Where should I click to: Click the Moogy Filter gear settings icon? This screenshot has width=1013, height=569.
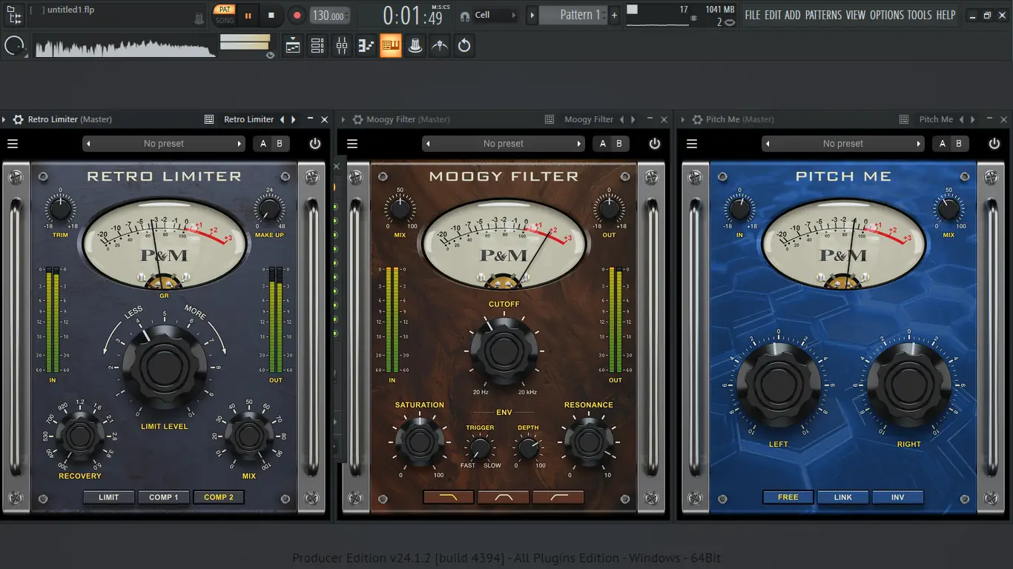click(358, 119)
